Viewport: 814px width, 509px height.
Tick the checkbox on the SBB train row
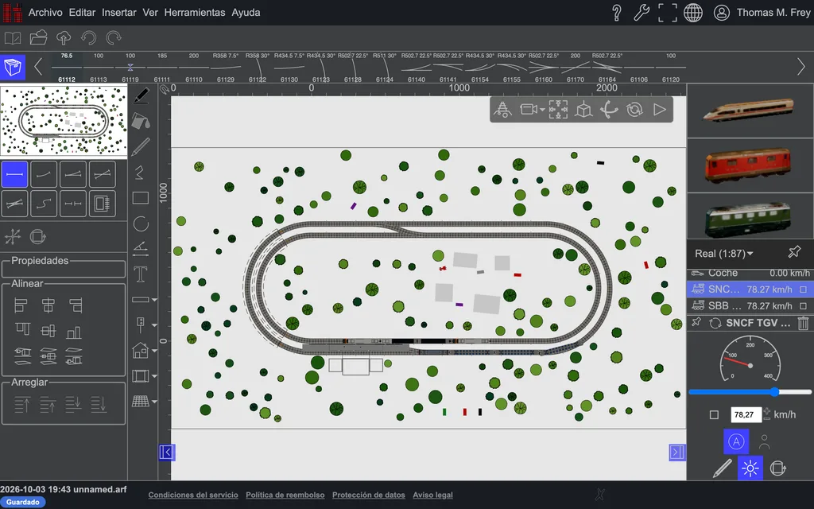pyautogui.click(x=803, y=306)
